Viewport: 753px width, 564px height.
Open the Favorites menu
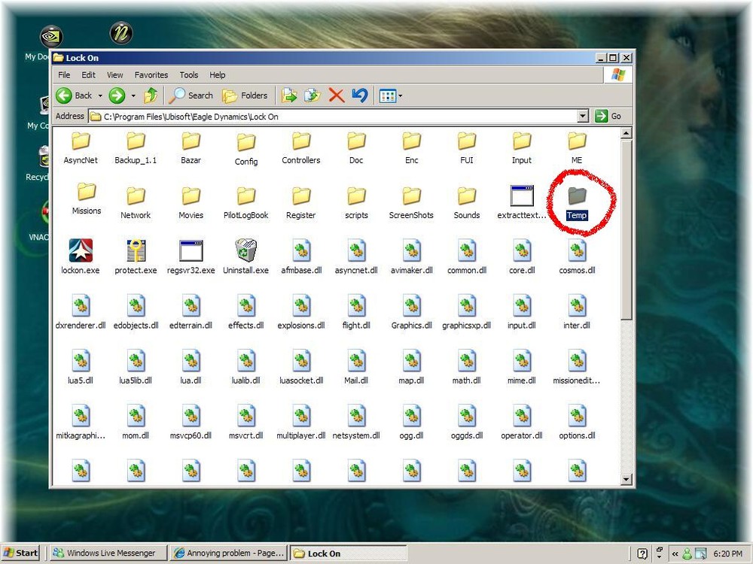click(151, 74)
